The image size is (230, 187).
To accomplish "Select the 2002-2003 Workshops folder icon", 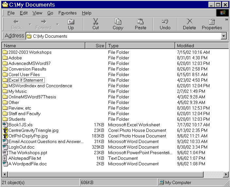I will (5, 52).
